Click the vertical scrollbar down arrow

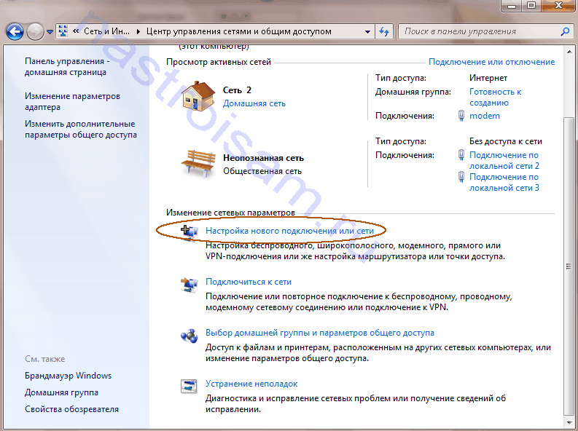(569, 424)
